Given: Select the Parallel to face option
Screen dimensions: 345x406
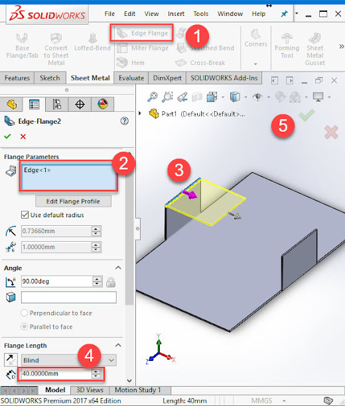Looking at the screenshot, I should (24, 327).
